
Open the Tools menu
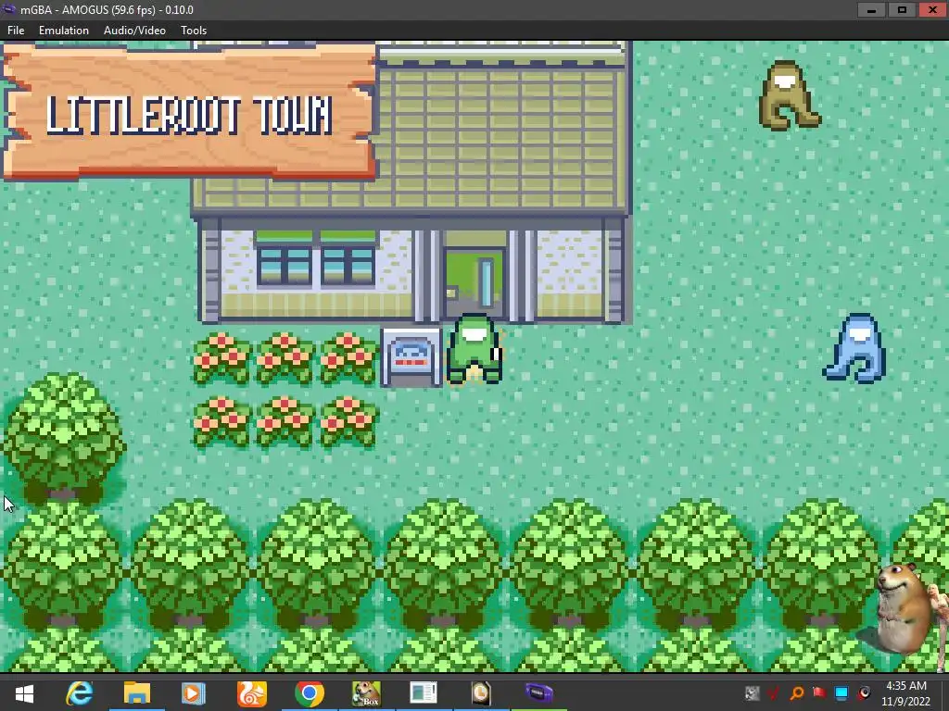194,31
